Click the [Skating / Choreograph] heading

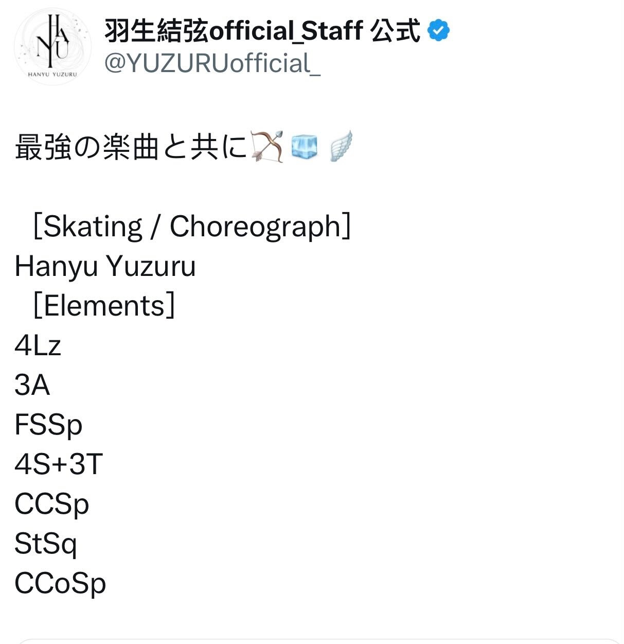[x=192, y=227]
